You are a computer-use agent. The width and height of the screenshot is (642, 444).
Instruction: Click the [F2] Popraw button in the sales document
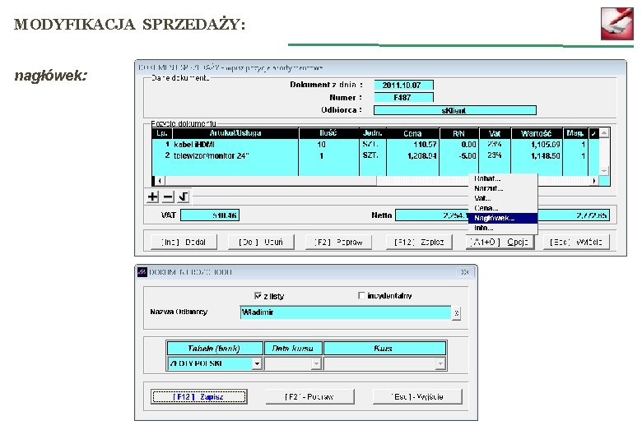(338, 242)
